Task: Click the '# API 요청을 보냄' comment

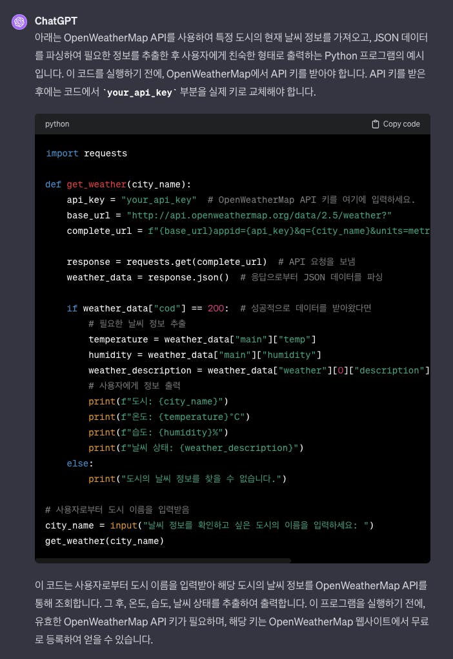Action: tap(317, 262)
